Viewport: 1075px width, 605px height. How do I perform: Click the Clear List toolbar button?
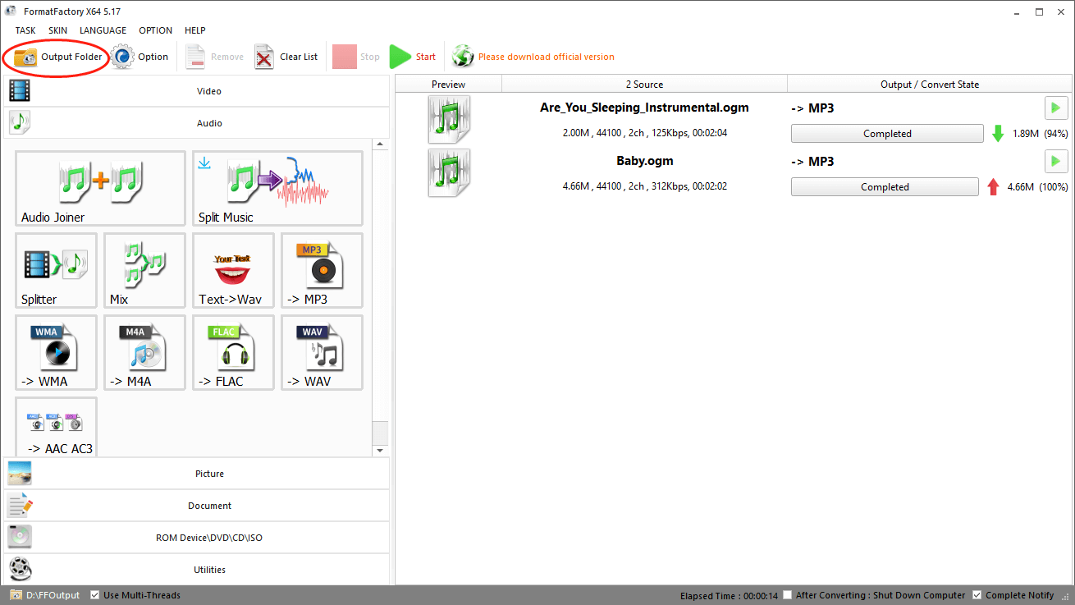click(286, 57)
